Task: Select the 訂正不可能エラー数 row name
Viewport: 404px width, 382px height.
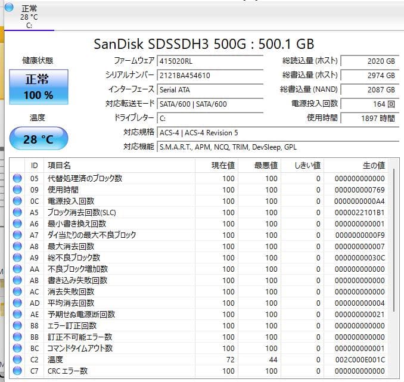Action: 80,337
